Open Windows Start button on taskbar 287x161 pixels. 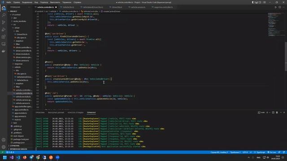tap(5, 157)
